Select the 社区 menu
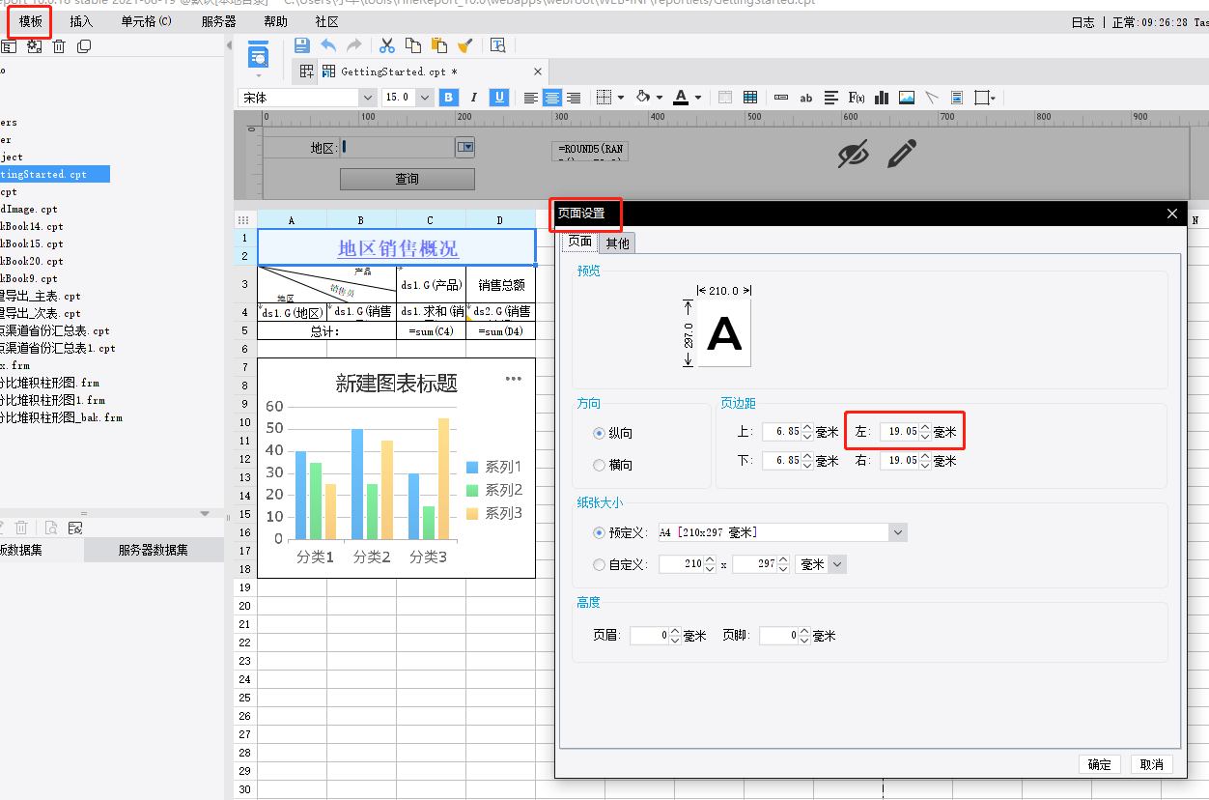The image size is (1209, 800). tap(326, 21)
